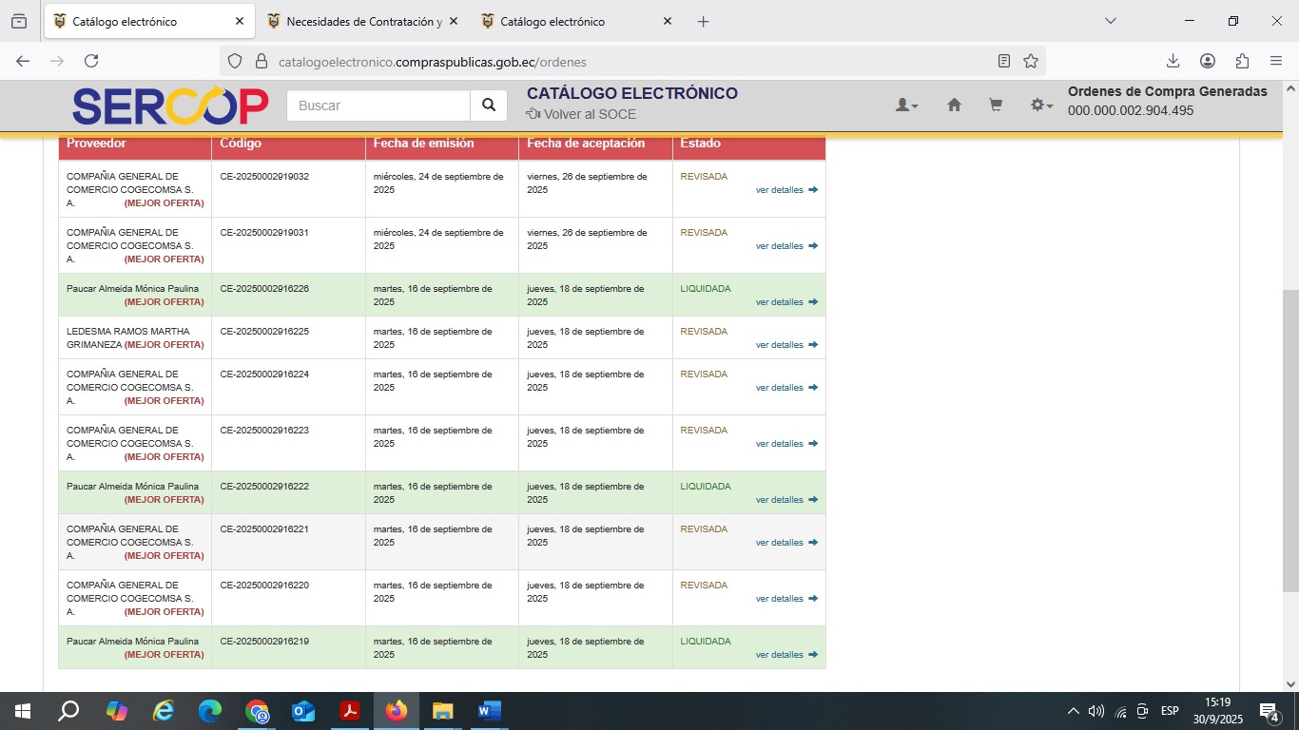Open Firefox extensions puzzle icon

(x=1242, y=61)
